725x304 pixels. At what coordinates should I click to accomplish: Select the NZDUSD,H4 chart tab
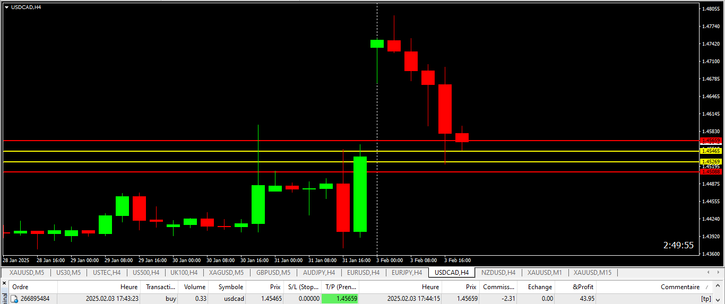498,273
